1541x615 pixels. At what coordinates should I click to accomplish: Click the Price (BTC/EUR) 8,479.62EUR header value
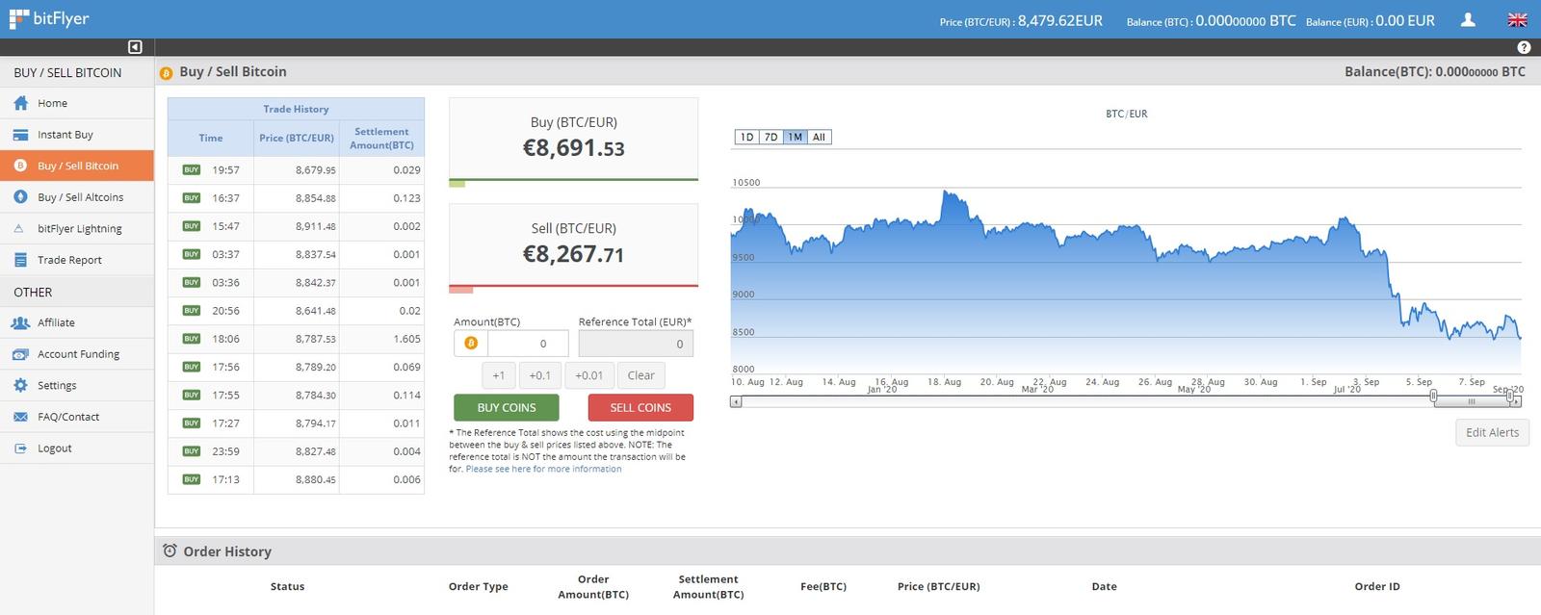tap(1060, 20)
